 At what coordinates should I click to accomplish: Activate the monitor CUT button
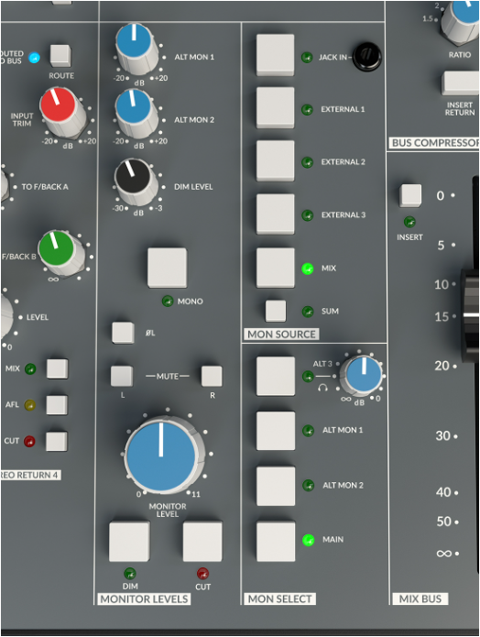pyautogui.click(x=202, y=542)
